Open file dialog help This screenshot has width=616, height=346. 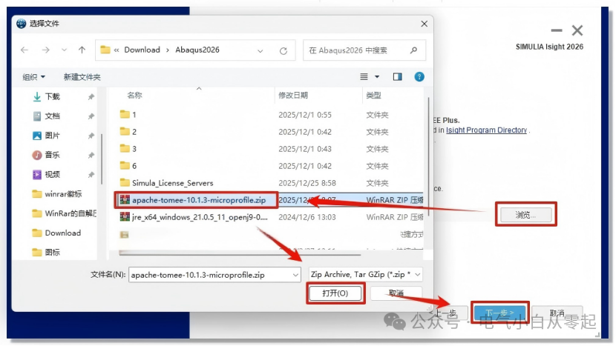tap(419, 76)
